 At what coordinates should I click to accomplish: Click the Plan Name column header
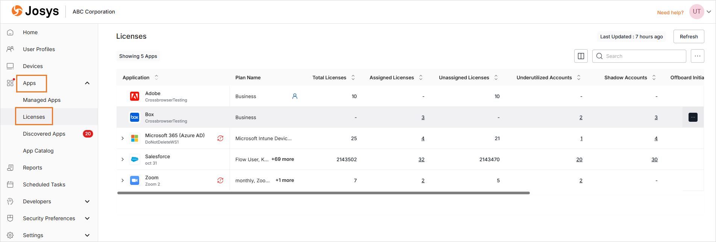(x=248, y=77)
